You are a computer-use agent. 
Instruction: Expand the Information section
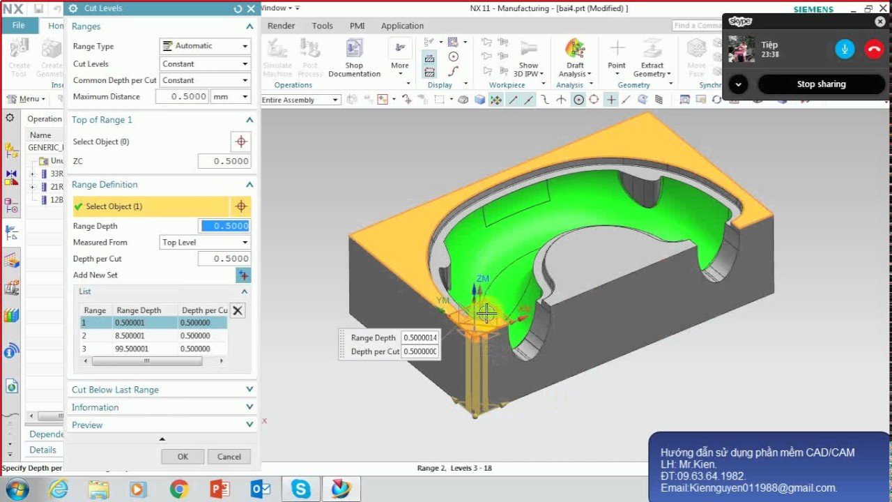point(249,407)
